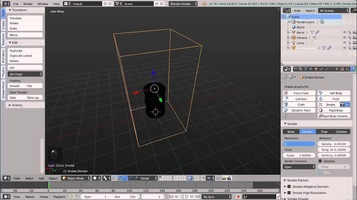Click the pin icon beside Smoke Domain
Screen dimensions: 357x200
point(285,77)
